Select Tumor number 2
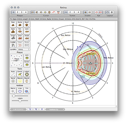The image size is (127, 124). (x=70, y=12)
